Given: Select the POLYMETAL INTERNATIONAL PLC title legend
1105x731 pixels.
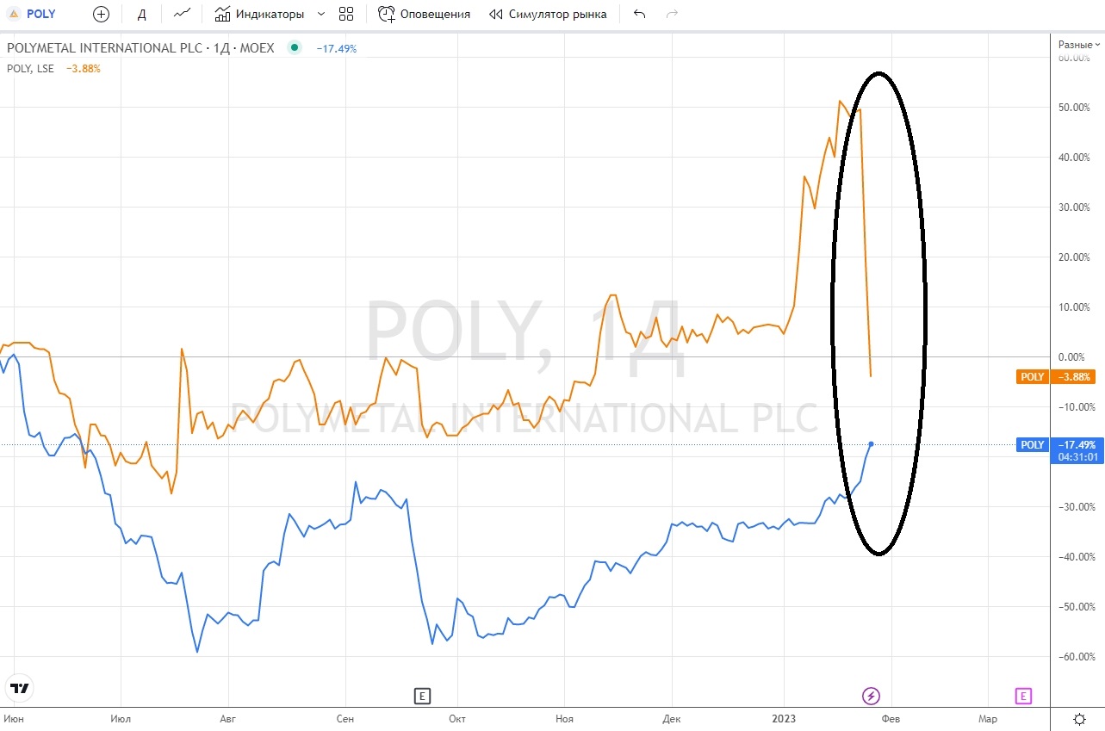Looking at the screenshot, I should tap(140, 48).
